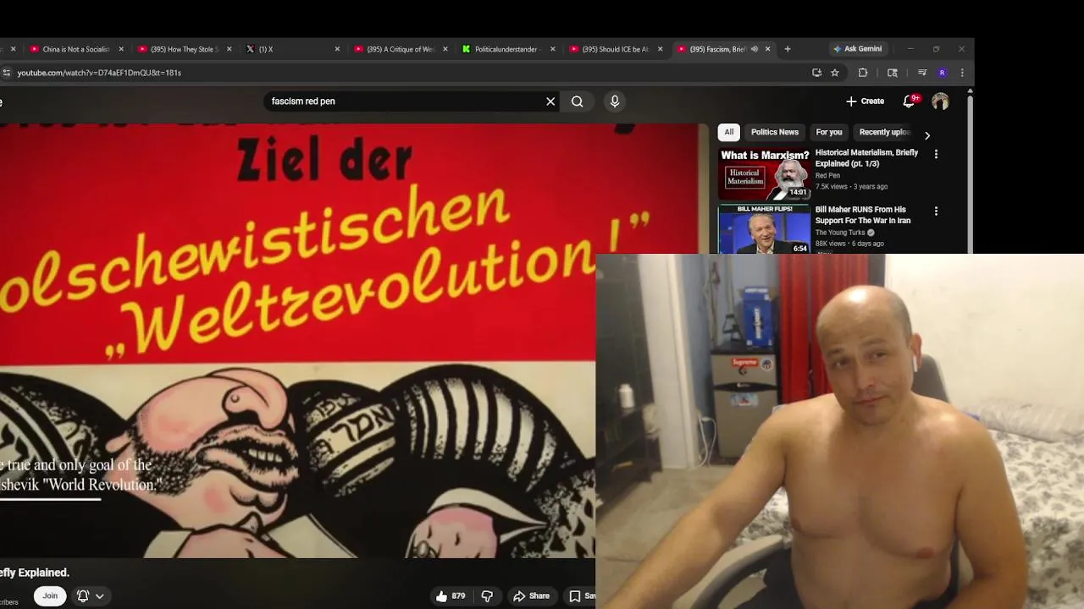Open a new browser tab
This screenshot has width=1084, height=609.
tap(788, 49)
